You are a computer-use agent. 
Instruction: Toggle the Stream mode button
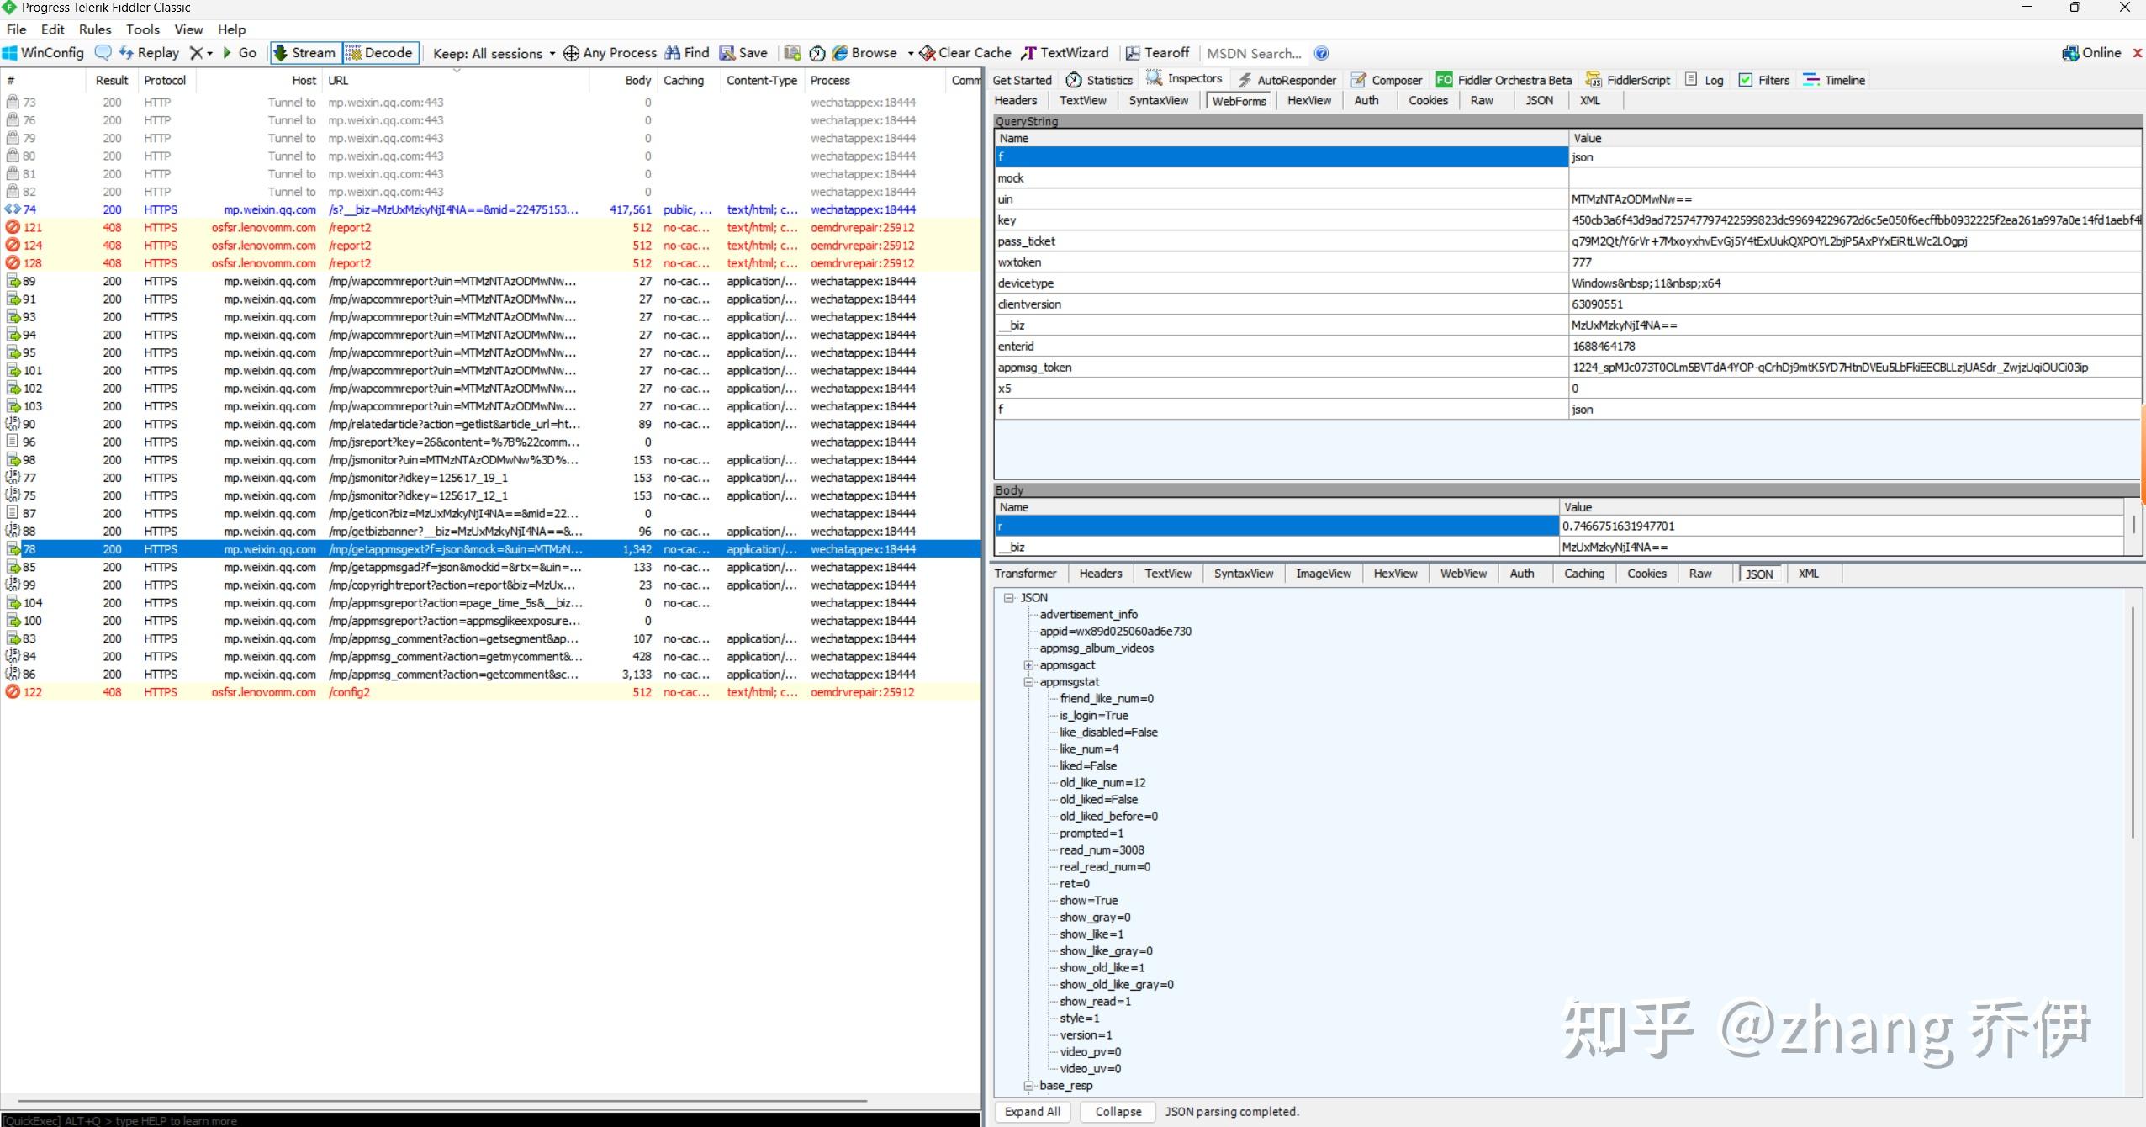click(304, 52)
